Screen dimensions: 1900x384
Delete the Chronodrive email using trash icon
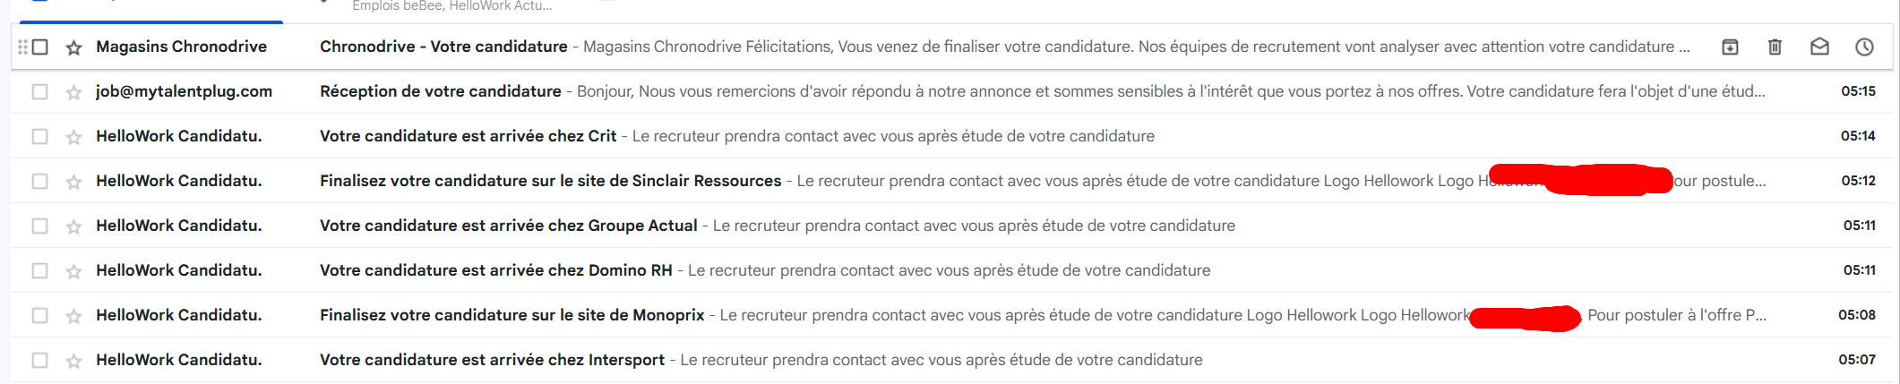click(x=1775, y=47)
